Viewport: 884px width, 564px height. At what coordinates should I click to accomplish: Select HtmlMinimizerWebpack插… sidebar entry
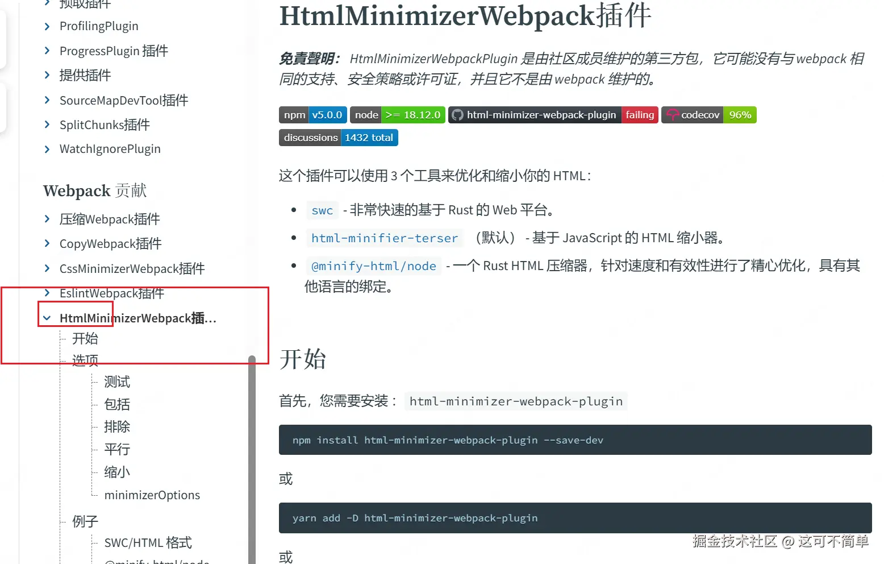point(138,318)
